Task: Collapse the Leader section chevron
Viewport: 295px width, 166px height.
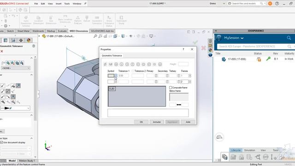Action: point(31,75)
